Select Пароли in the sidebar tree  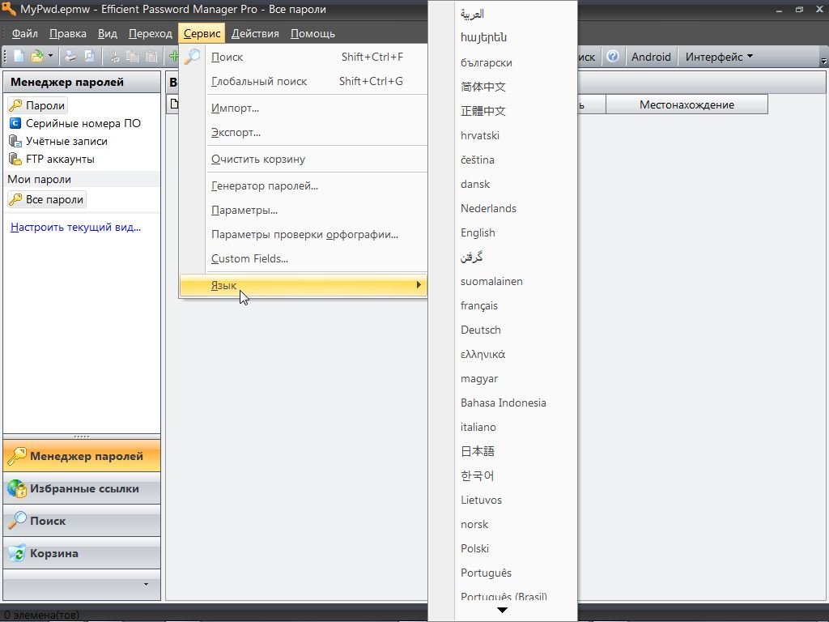pyautogui.click(x=37, y=105)
